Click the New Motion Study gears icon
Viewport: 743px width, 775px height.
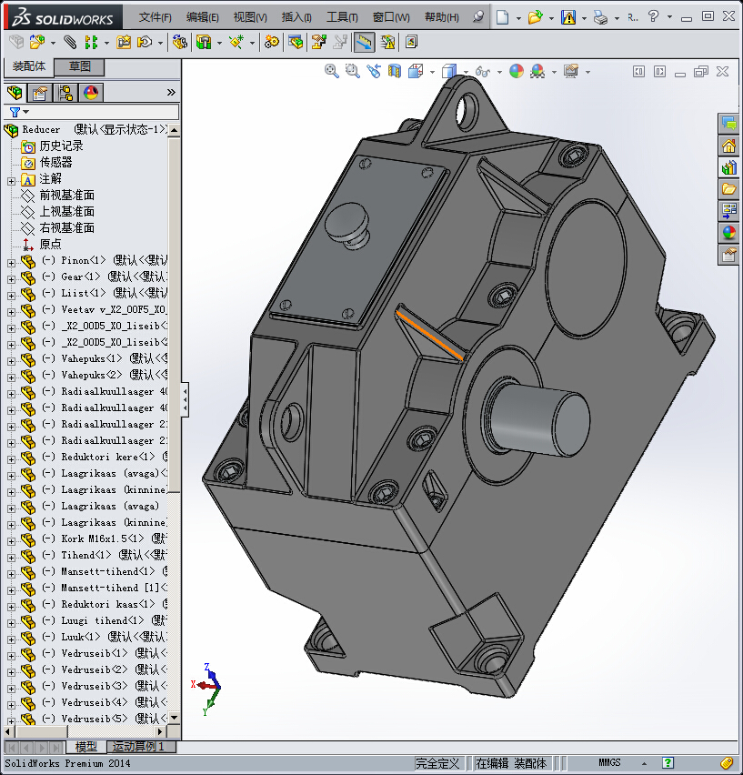(x=271, y=42)
